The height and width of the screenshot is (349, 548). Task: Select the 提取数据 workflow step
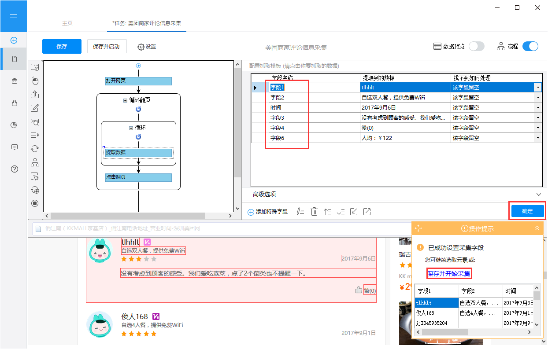click(138, 153)
